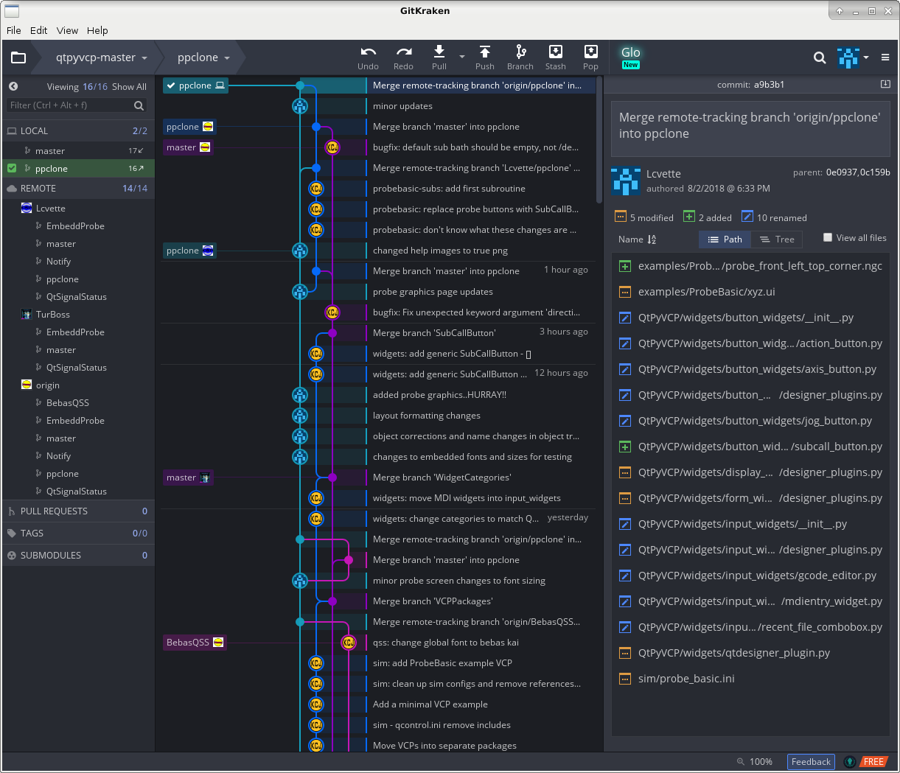Screen dimensions: 900x773
Task: Click the commit message box in details panel
Action: click(x=750, y=129)
